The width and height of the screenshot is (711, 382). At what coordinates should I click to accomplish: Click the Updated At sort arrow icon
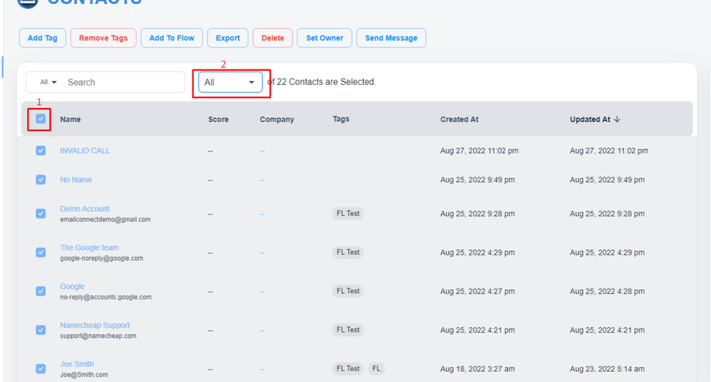[x=617, y=120]
